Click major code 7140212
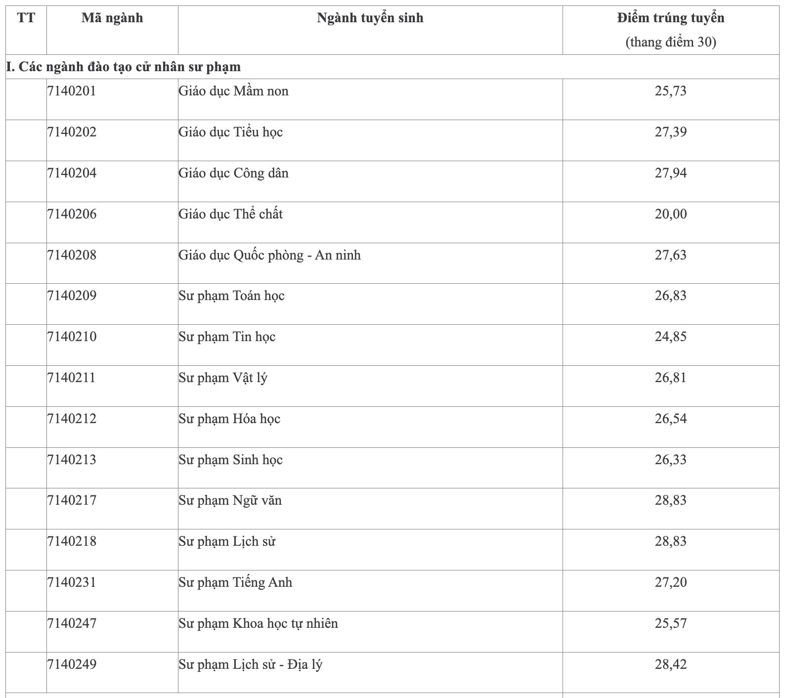Image resolution: width=786 pixels, height=698 pixels. click(72, 419)
